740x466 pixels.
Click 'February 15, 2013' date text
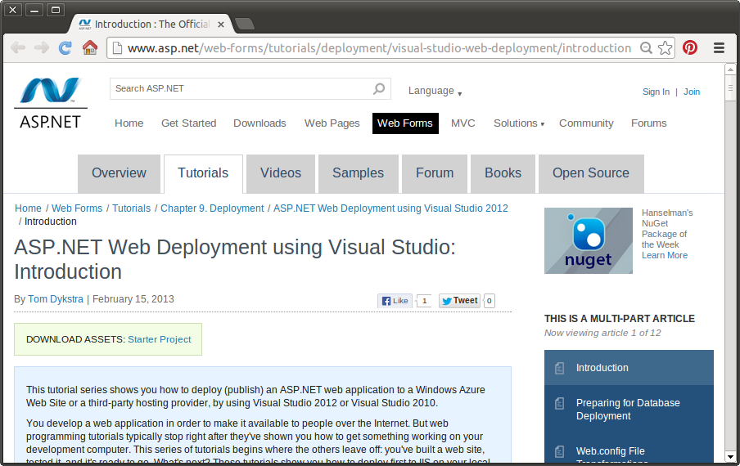133,299
